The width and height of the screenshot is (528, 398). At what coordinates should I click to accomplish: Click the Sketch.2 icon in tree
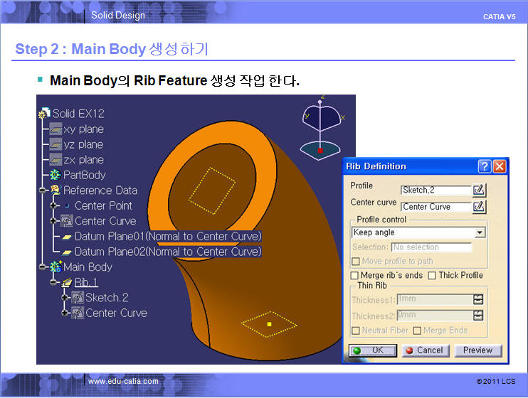[x=78, y=298]
